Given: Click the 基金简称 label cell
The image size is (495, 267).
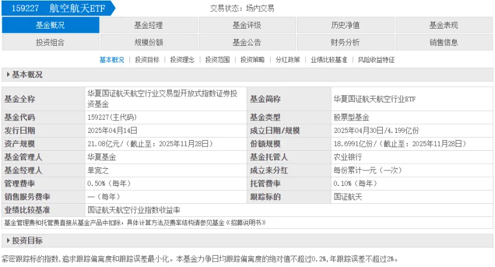Looking at the screenshot, I should coord(289,99).
